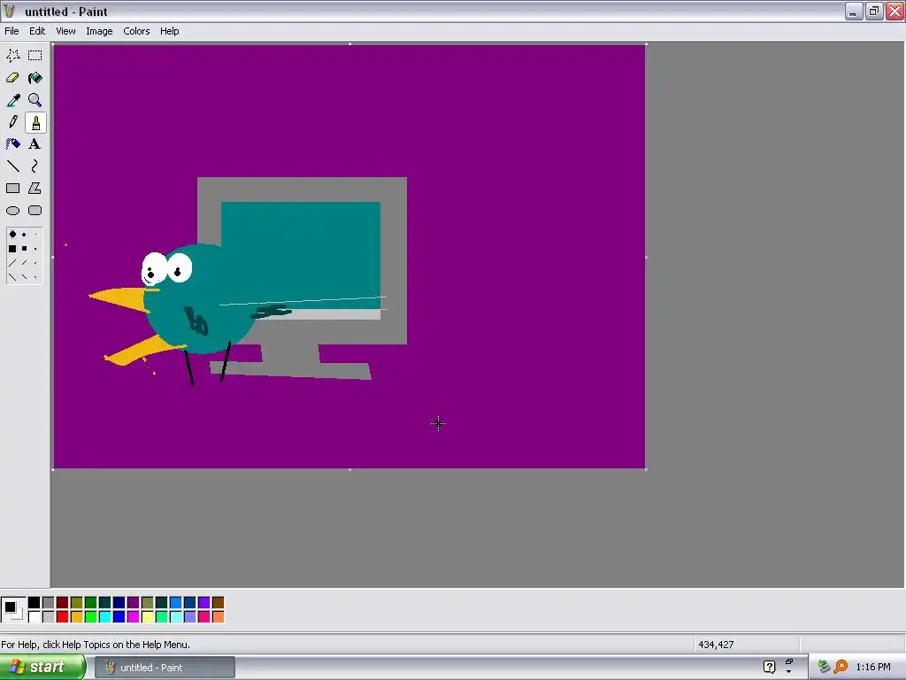The width and height of the screenshot is (906, 680).
Task: Pick the cyan palette swatch
Action: (104, 617)
